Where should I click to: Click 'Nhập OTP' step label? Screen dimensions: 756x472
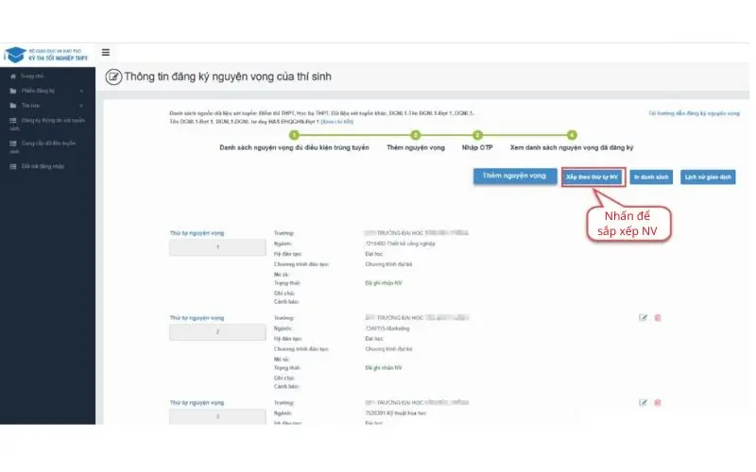pyautogui.click(x=477, y=147)
